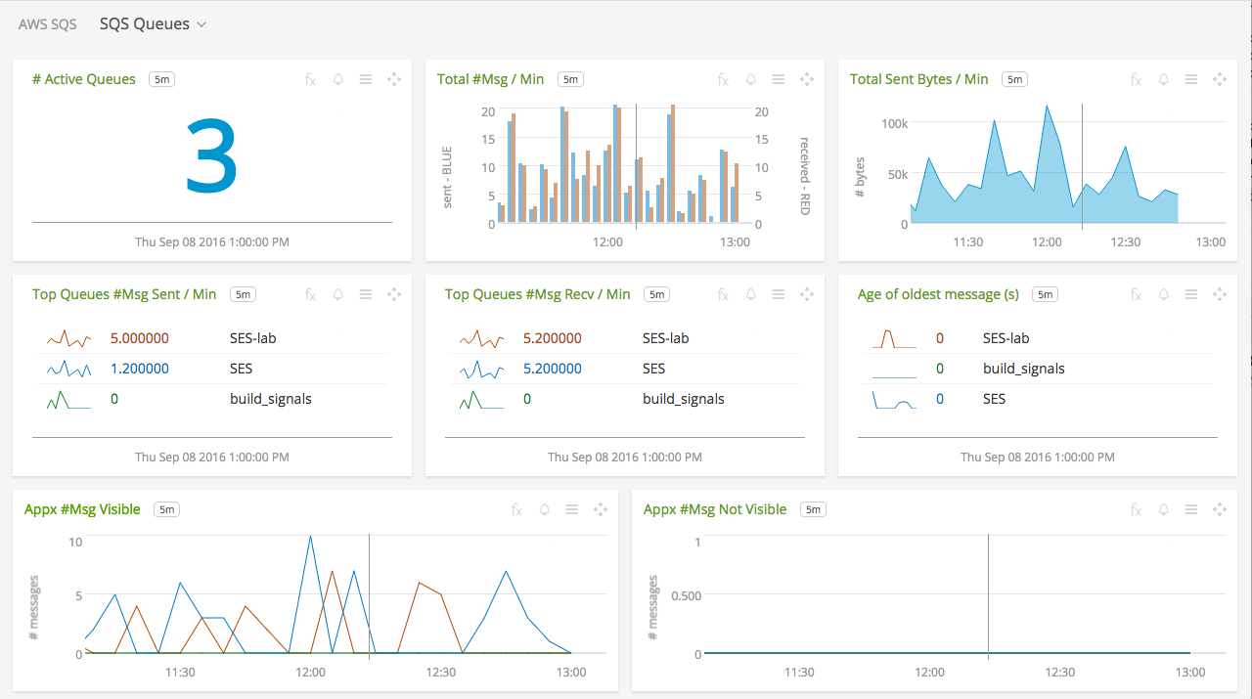The image size is (1252, 699).
Task: Click bell icon on Top Queues #Msg Sent panel
Action: click(x=338, y=294)
